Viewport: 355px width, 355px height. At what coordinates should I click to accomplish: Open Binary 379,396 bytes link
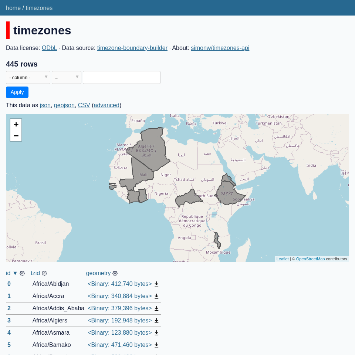tap(119, 308)
